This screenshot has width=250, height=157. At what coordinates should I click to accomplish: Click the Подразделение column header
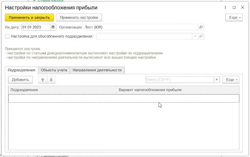tap(62, 90)
